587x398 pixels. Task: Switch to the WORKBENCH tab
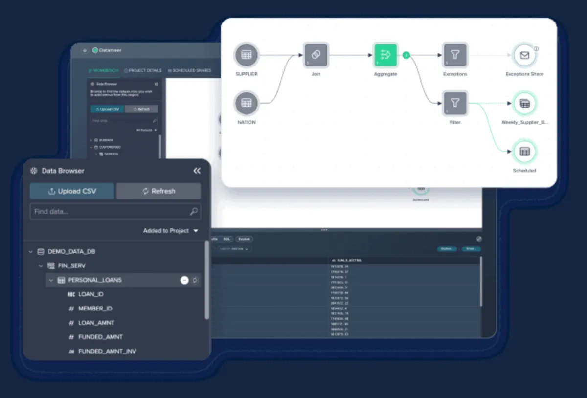104,70
